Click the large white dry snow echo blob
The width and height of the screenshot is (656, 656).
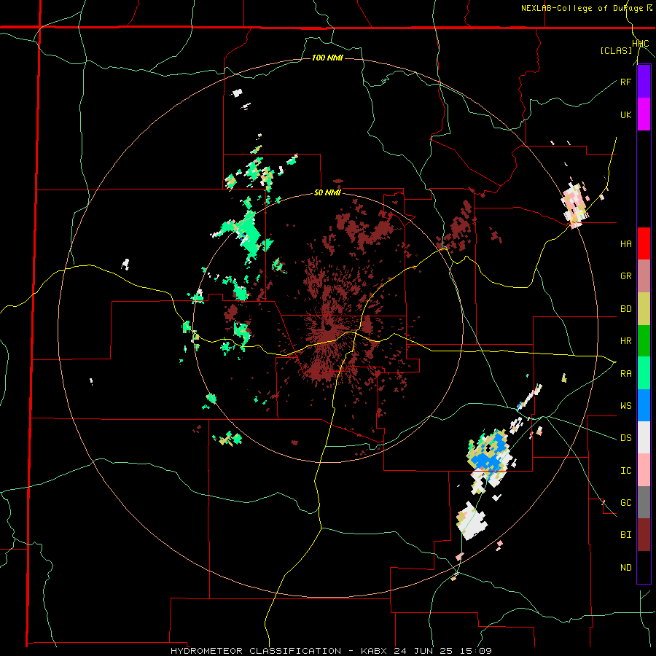(x=472, y=521)
